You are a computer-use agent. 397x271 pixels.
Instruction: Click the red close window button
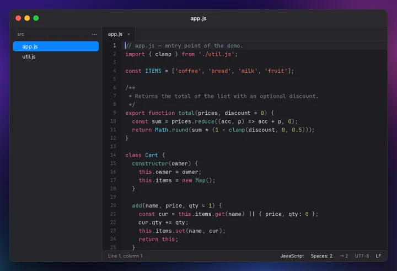(18, 18)
